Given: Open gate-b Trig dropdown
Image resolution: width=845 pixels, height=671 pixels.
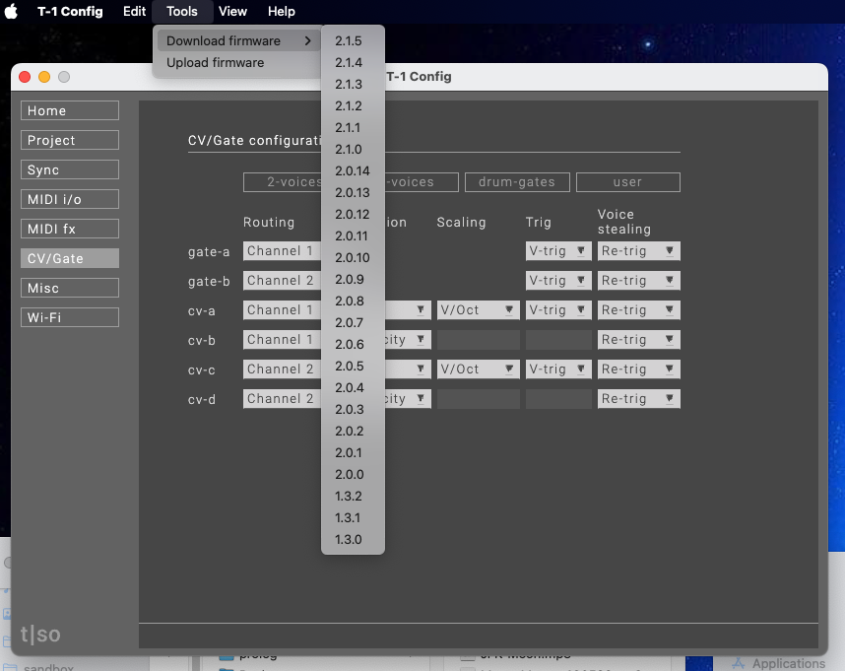Looking at the screenshot, I should point(558,281).
